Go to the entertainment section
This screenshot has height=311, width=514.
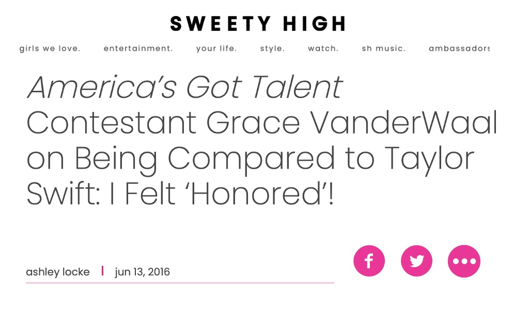pyautogui.click(x=138, y=49)
